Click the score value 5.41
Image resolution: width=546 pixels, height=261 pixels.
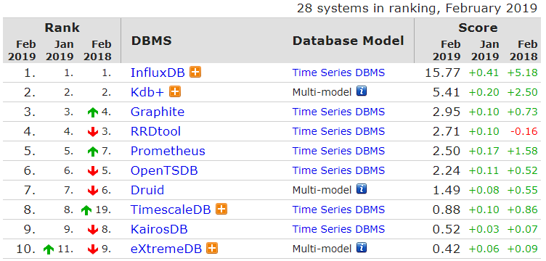point(446,92)
